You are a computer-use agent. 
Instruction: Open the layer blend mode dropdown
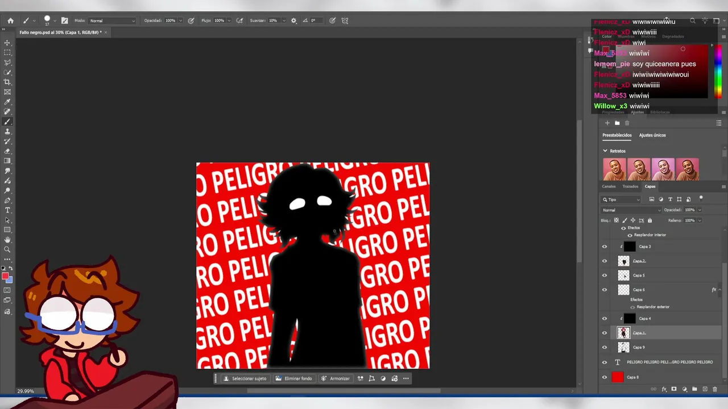(631, 210)
